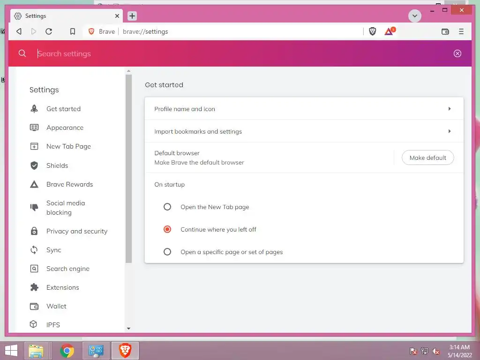Click the thumbs-down Social media blocking icon
The height and width of the screenshot is (360, 480).
point(34,208)
